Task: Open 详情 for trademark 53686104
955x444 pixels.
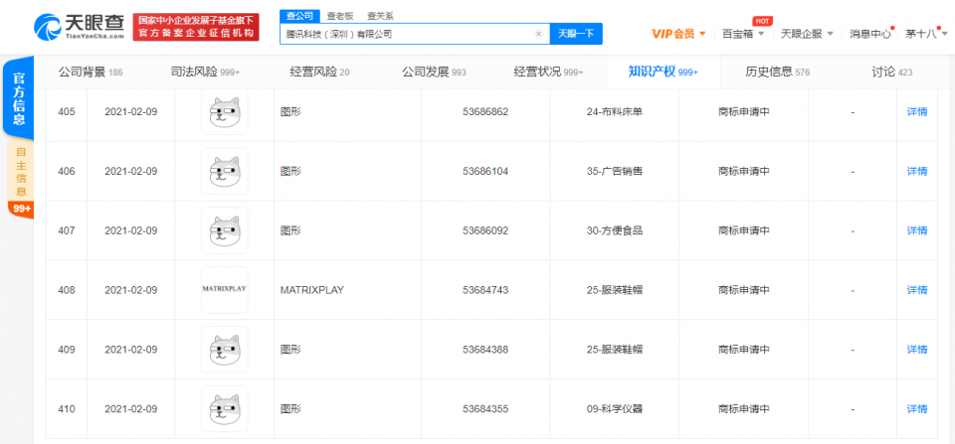Action: coord(916,171)
